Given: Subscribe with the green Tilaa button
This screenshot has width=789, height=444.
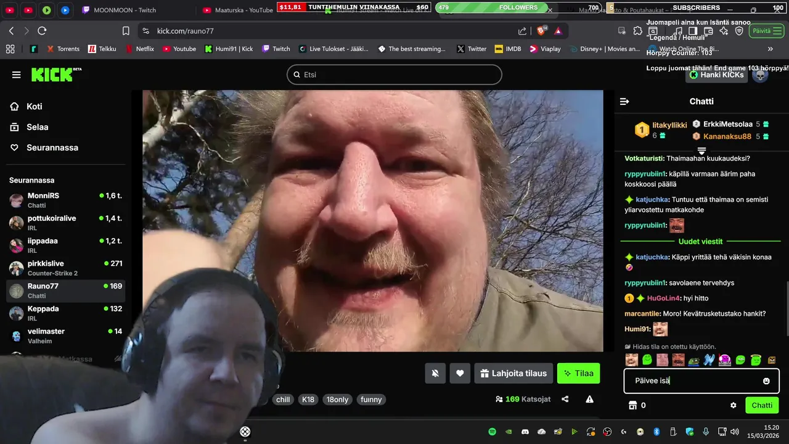Looking at the screenshot, I should 578,373.
